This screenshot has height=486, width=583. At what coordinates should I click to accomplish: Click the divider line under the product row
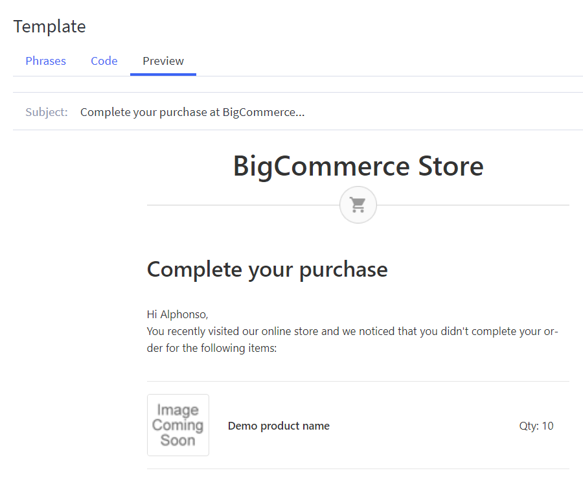pos(358,470)
